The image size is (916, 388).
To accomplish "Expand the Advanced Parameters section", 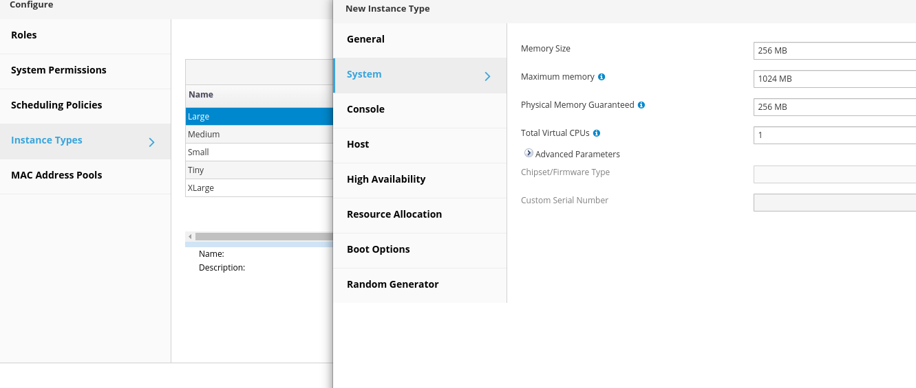I will coord(529,154).
